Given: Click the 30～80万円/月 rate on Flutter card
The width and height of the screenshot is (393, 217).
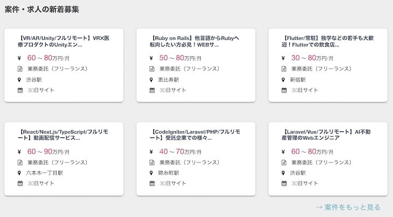Looking at the screenshot, I should tap(312, 58).
